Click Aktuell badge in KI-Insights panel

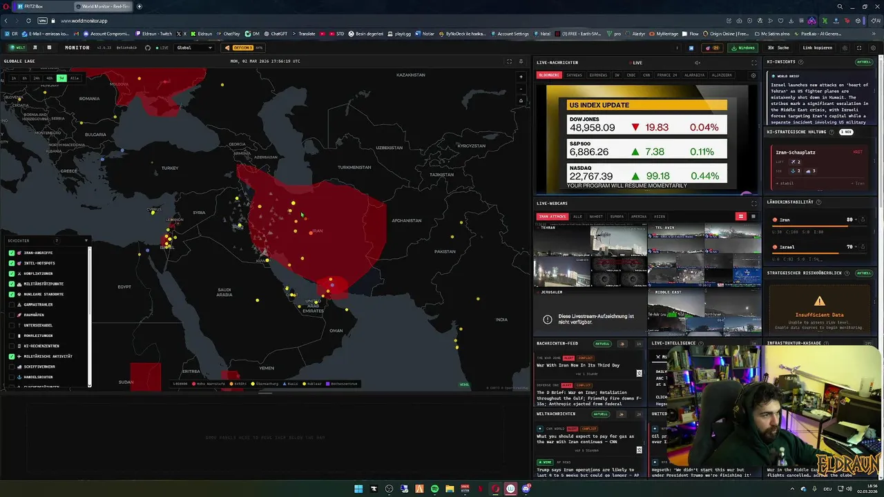[864, 62]
